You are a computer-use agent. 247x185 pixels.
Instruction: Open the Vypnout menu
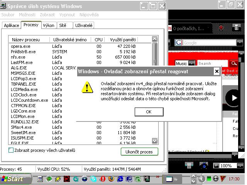pos(67,15)
